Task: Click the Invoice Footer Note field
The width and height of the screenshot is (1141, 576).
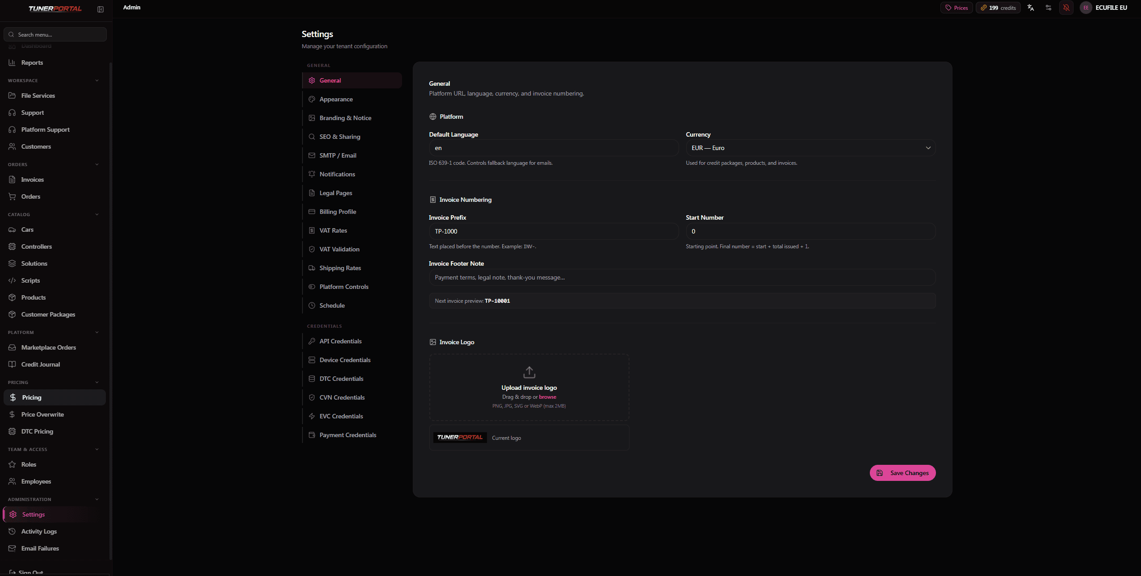Action: [682, 277]
